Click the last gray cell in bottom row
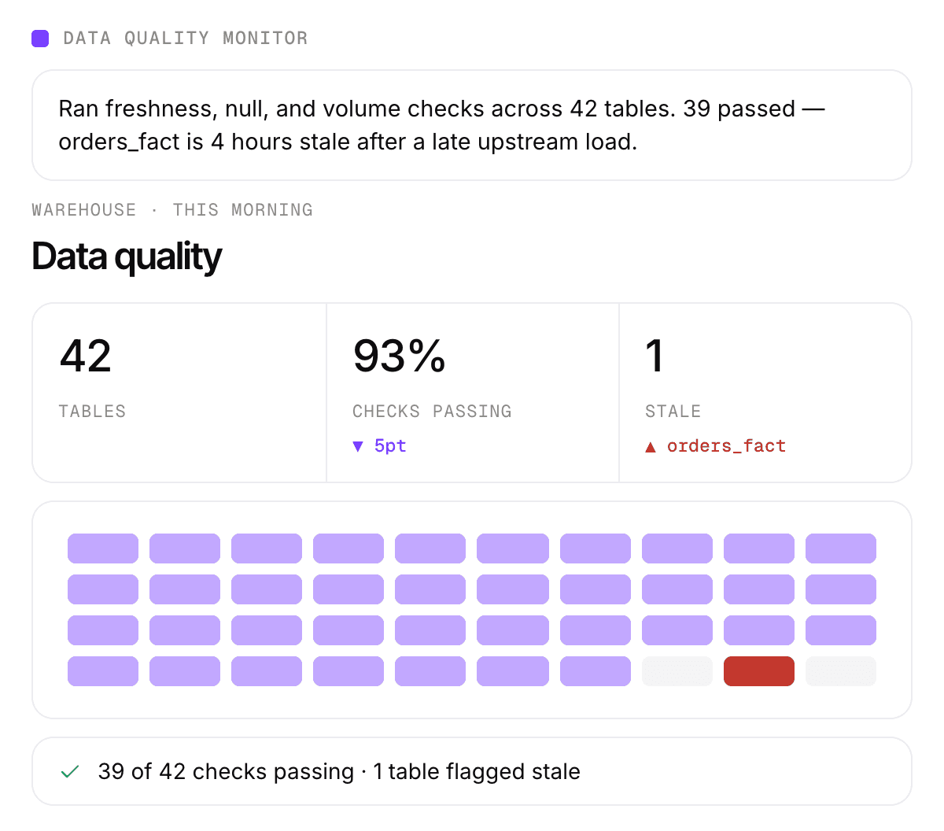944x831 pixels. point(841,671)
